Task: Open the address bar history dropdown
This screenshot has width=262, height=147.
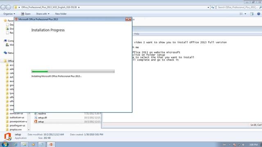Action: [208, 7]
